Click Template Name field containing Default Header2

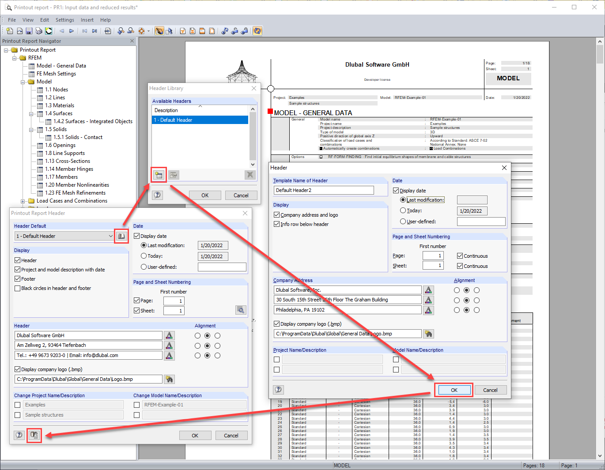coord(324,190)
